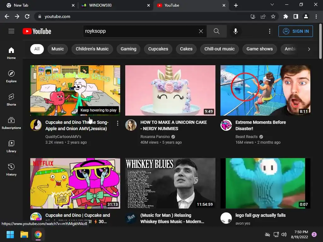Viewport: 323px width, 242px height.
Task: Open the YouTube hamburger guide menu
Action: (11, 31)
